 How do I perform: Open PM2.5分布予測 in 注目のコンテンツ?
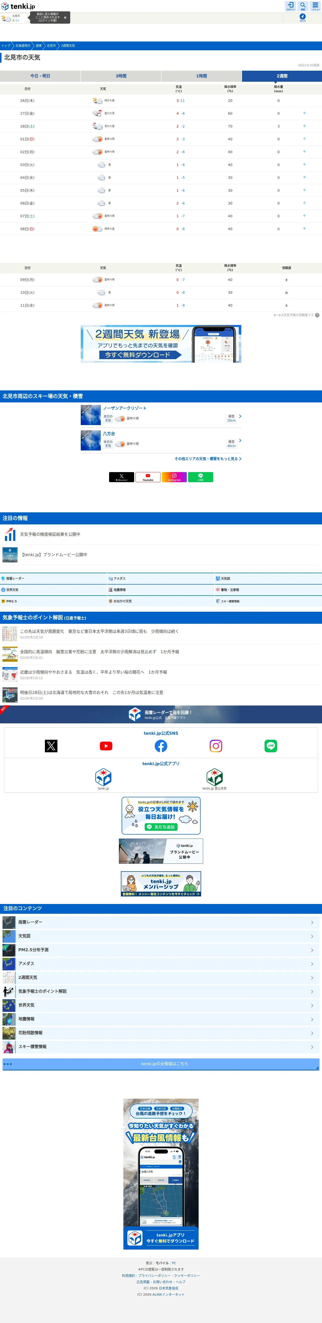161,950
